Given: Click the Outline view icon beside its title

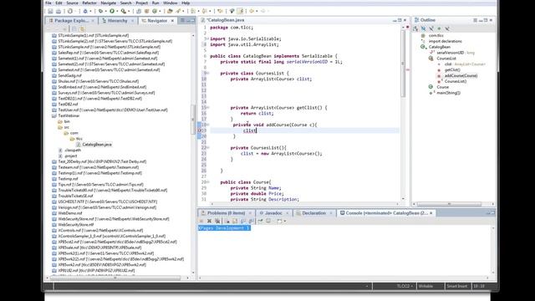Looking at the screenshot, I should tap(416, 20).
